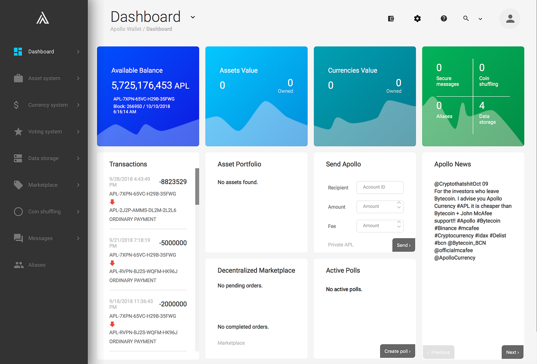Focus the Amount input field

(380, 207)
